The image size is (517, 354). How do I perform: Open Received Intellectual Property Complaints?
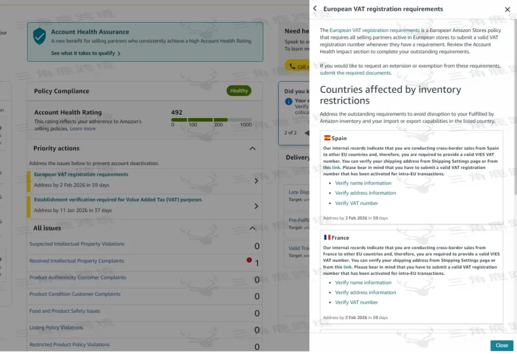[77, 261]
